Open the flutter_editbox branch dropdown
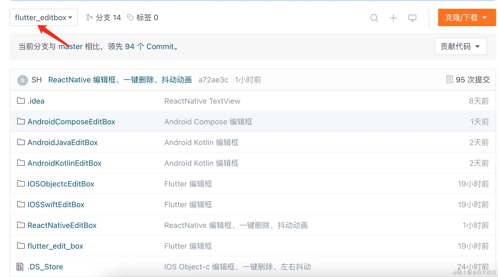Viewport: 498px width, 277px height. [44, 17]
